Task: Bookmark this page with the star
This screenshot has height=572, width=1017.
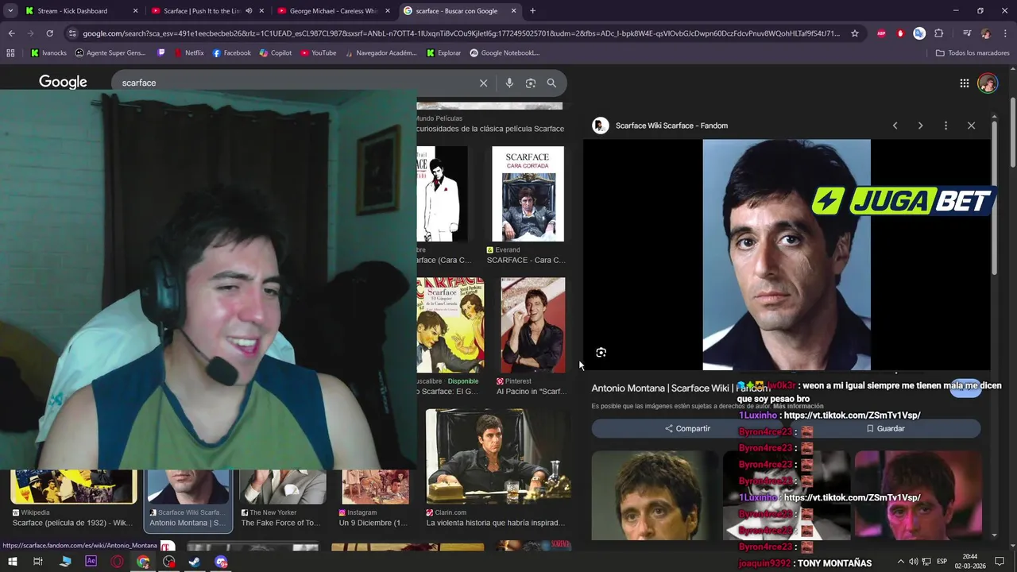Action: click(855, 33)
